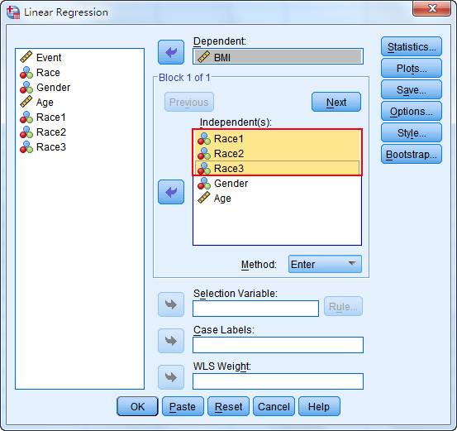Open the Save options dialog

[x=412, y=90]
